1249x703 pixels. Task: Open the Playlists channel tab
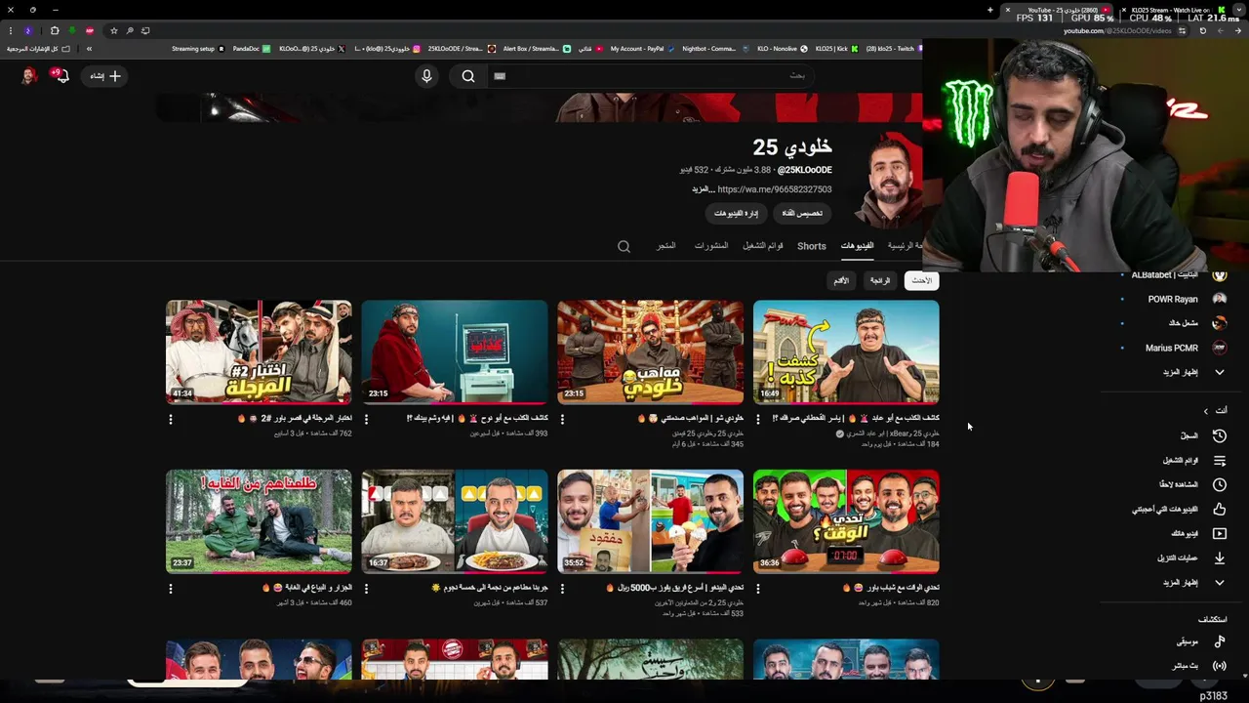763,246
